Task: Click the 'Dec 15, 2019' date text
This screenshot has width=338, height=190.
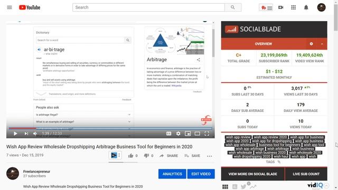Action: tap(33, 155)
